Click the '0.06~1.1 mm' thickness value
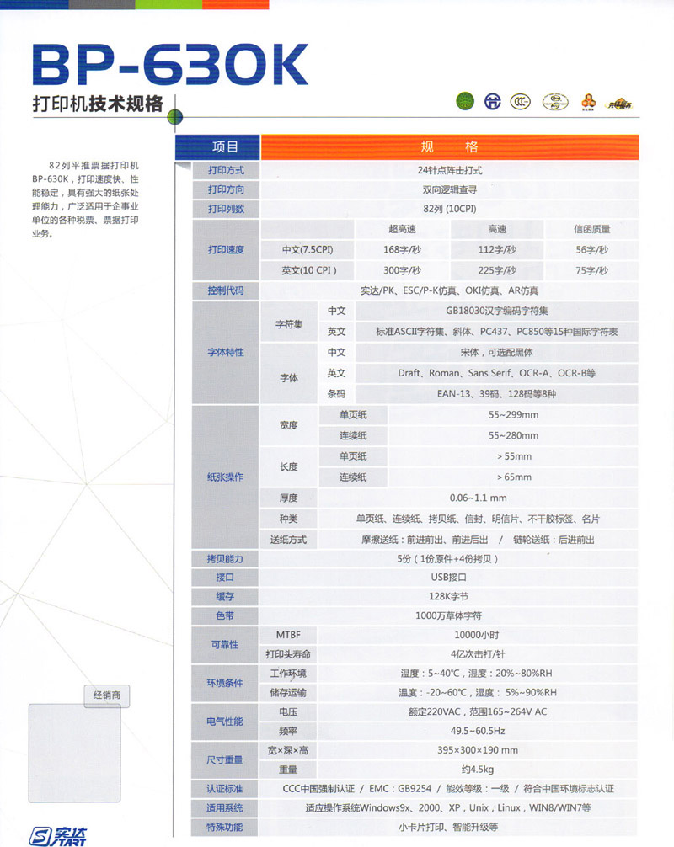This screenshot has width=674, height=847. pyautogui.click(x=479, y=498)
